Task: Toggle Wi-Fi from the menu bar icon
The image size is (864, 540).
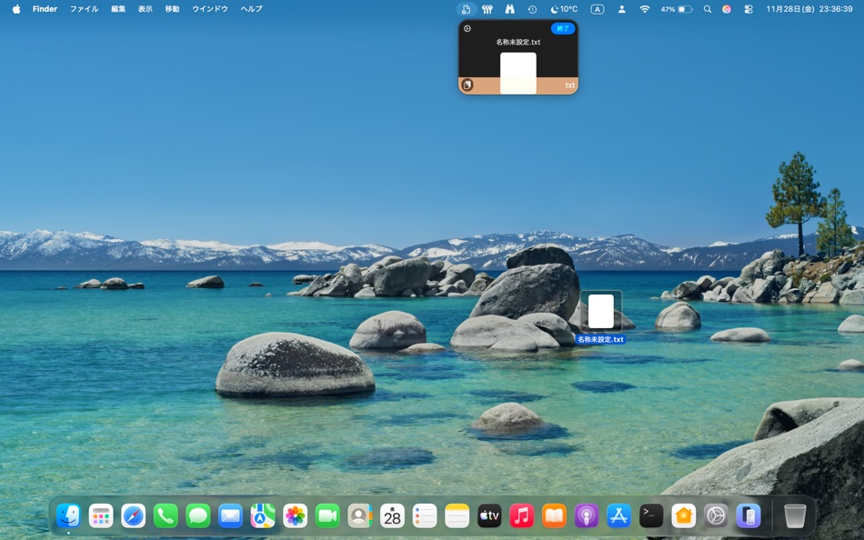Action: coord(645,9)
